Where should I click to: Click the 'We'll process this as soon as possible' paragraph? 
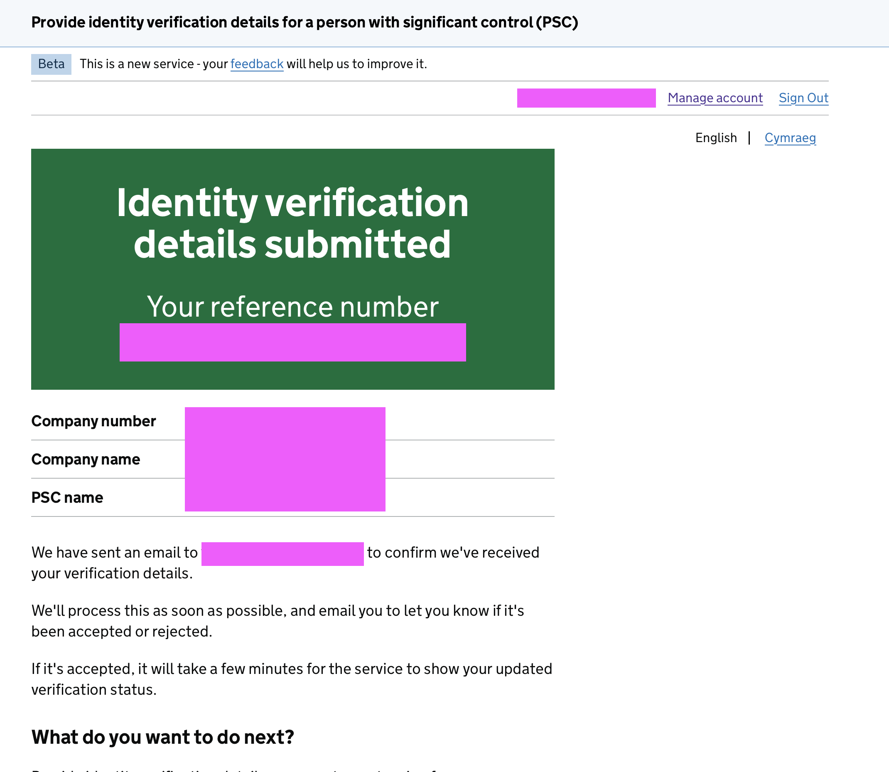click(x=278, y=621)
